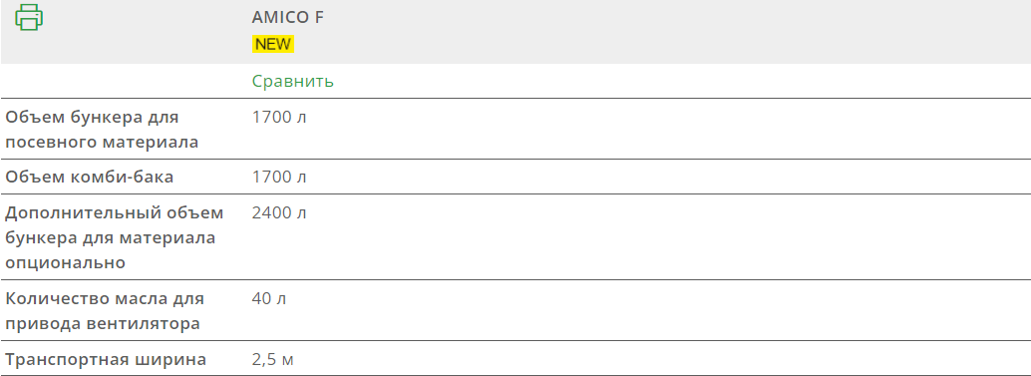Viewport: 1031px width, 376px height.
Task: Select the AMICO F model heading
Action: [x=288, y=18]
